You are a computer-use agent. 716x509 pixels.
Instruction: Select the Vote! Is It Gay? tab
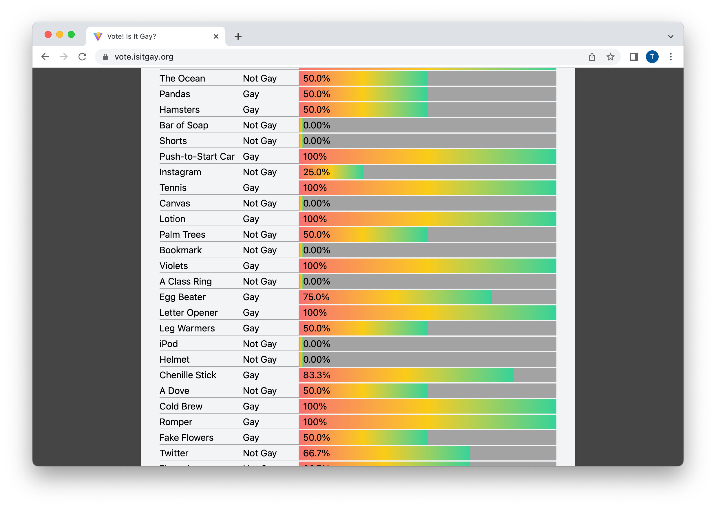coord(156,36)
